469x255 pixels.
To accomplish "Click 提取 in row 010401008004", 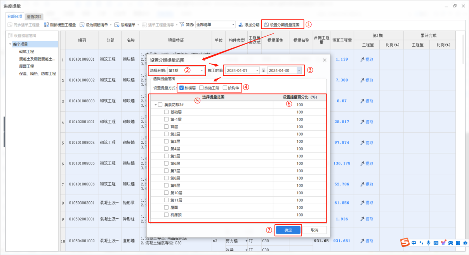I will click(x=367, y=143).
